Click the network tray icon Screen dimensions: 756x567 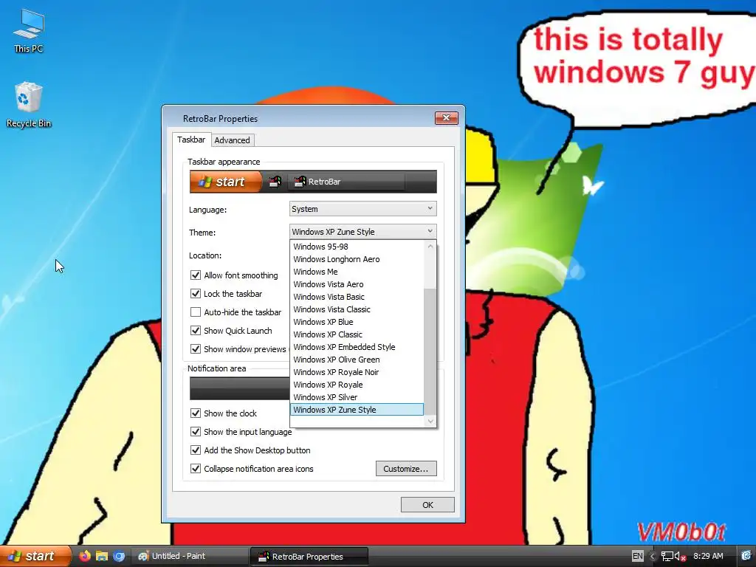coord(667,557)
